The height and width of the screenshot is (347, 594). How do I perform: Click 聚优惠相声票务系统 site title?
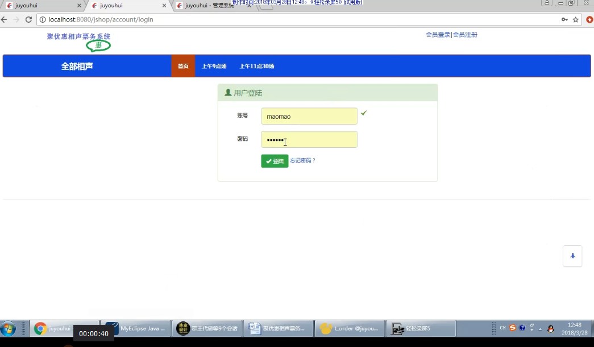[x=79, y=36]
